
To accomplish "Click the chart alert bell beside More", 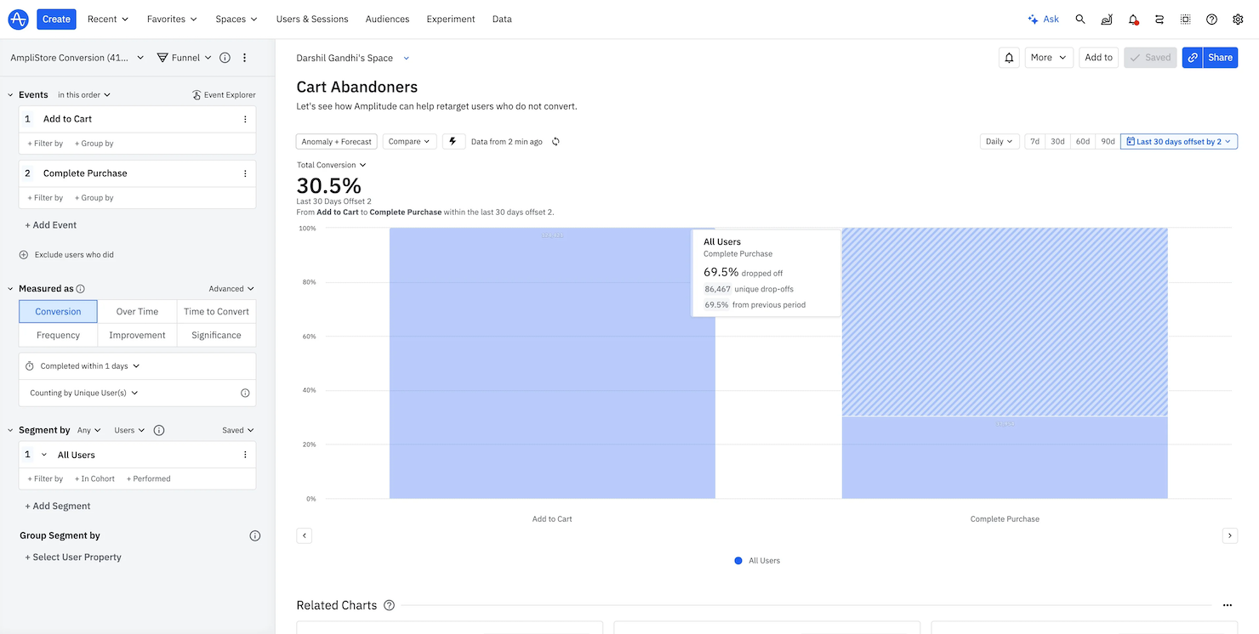I will click(x=1009, y=57).
